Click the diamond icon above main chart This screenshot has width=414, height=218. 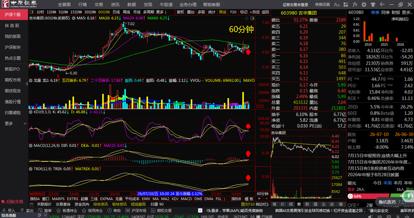(247, 18)
